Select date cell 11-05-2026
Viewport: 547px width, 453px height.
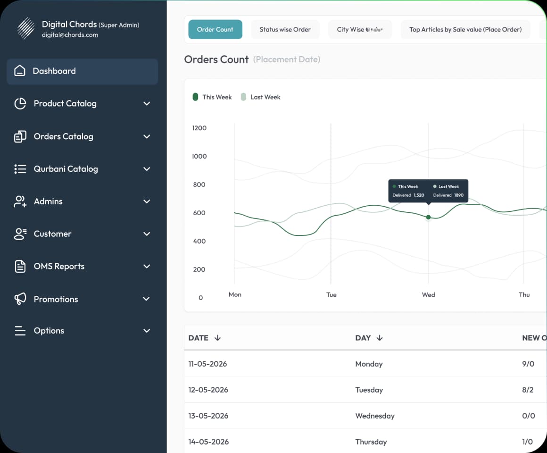207,364
